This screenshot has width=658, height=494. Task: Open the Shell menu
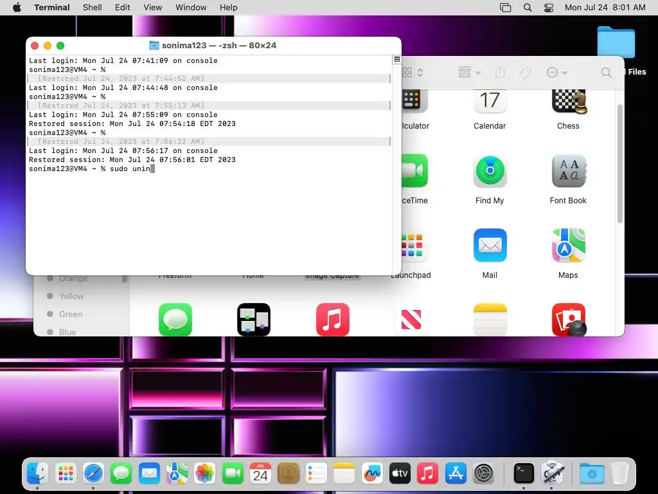93,8
